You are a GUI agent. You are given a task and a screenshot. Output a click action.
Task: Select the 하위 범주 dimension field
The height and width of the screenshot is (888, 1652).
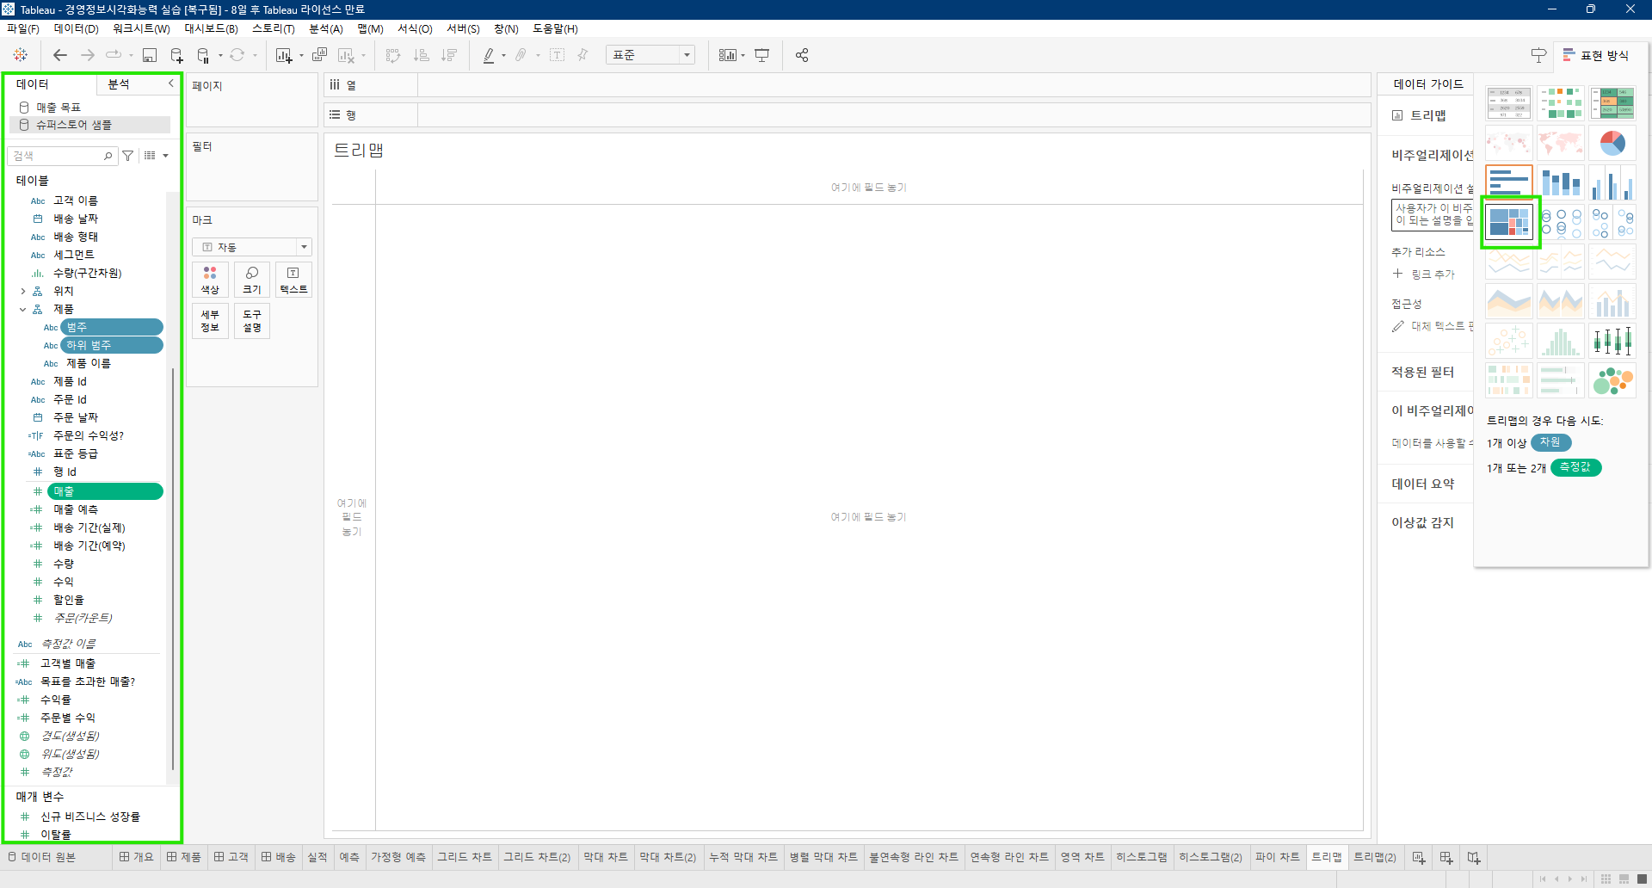pyautogui.click(x=112, y=345)
